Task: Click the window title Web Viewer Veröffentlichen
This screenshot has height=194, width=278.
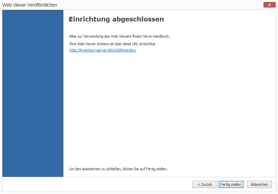Action: pos(30,5)
